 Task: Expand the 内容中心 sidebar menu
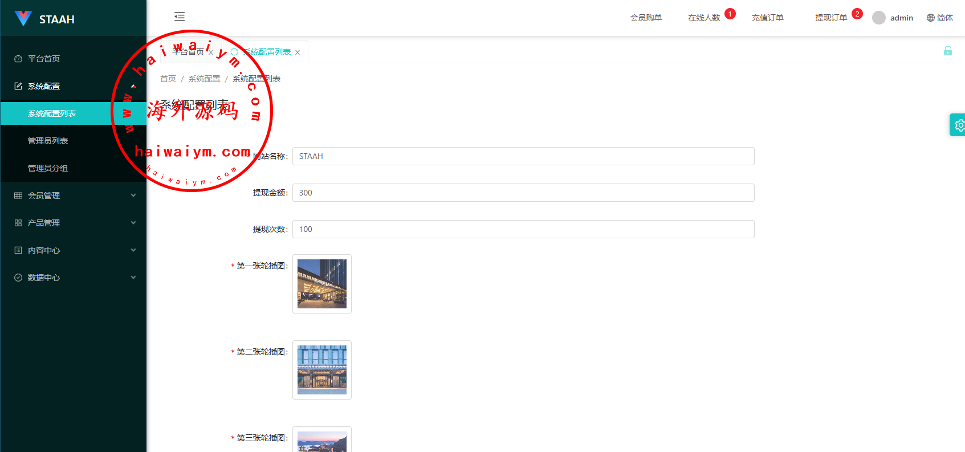[74, 250]
